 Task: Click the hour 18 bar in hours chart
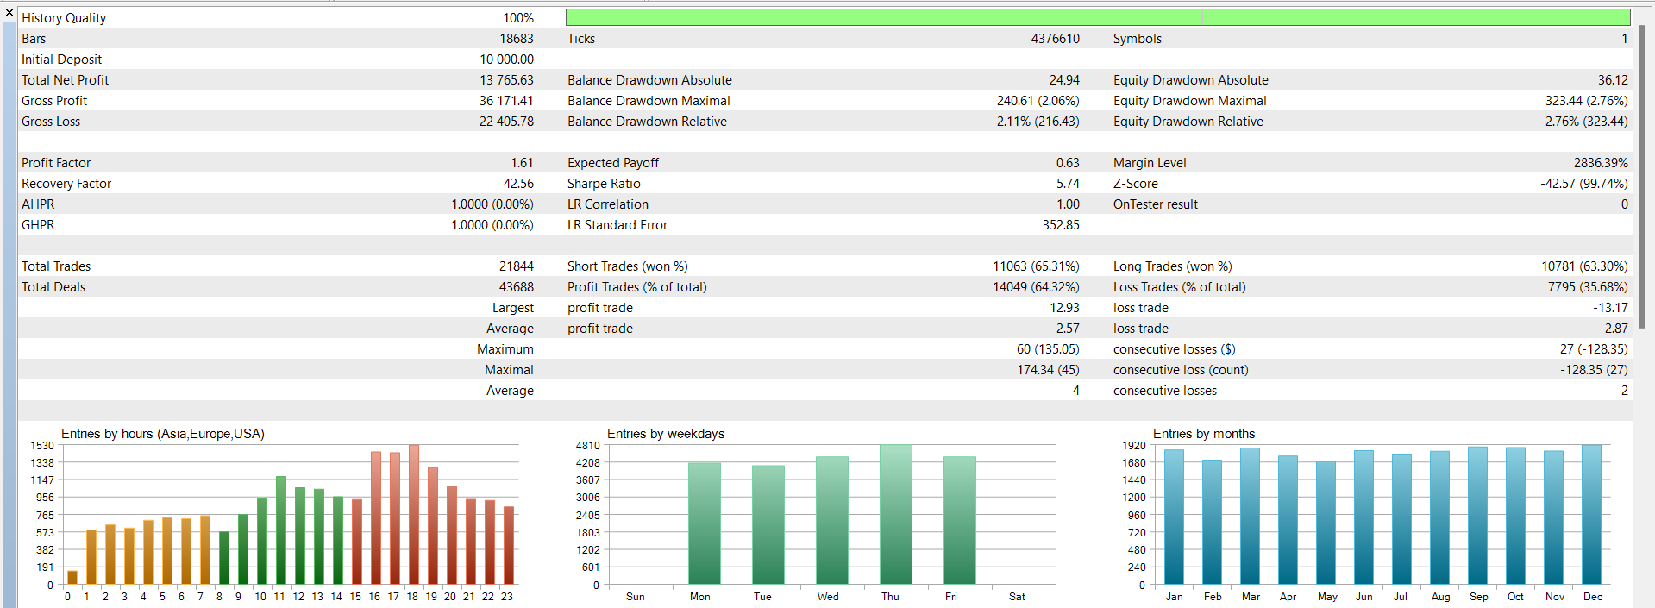click(413, 515)
